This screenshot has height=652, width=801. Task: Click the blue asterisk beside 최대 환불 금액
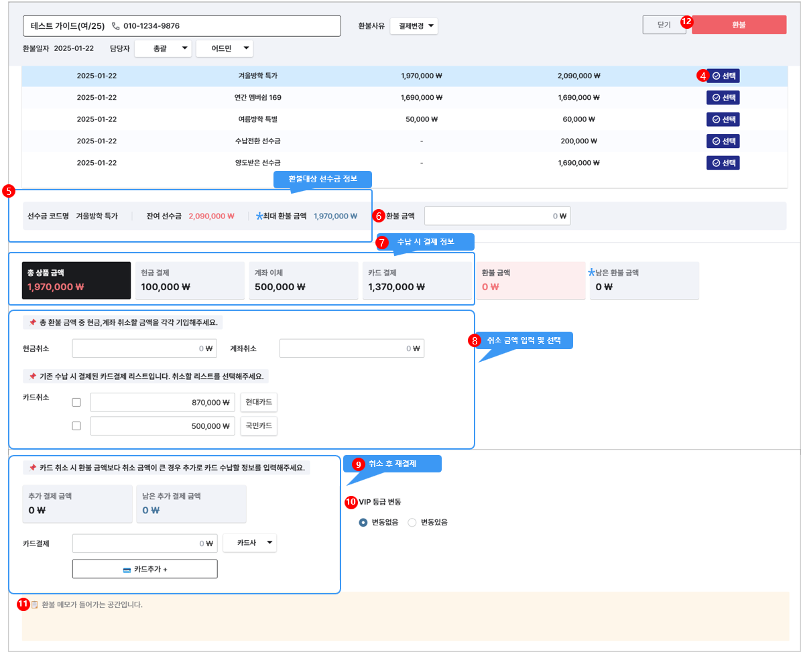coord(260,216)
